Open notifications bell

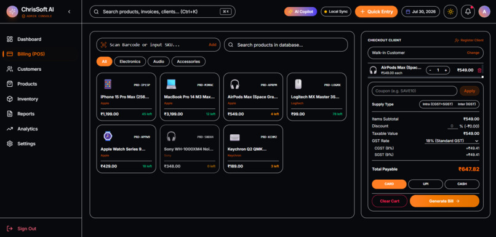click(x=468, y=12)
